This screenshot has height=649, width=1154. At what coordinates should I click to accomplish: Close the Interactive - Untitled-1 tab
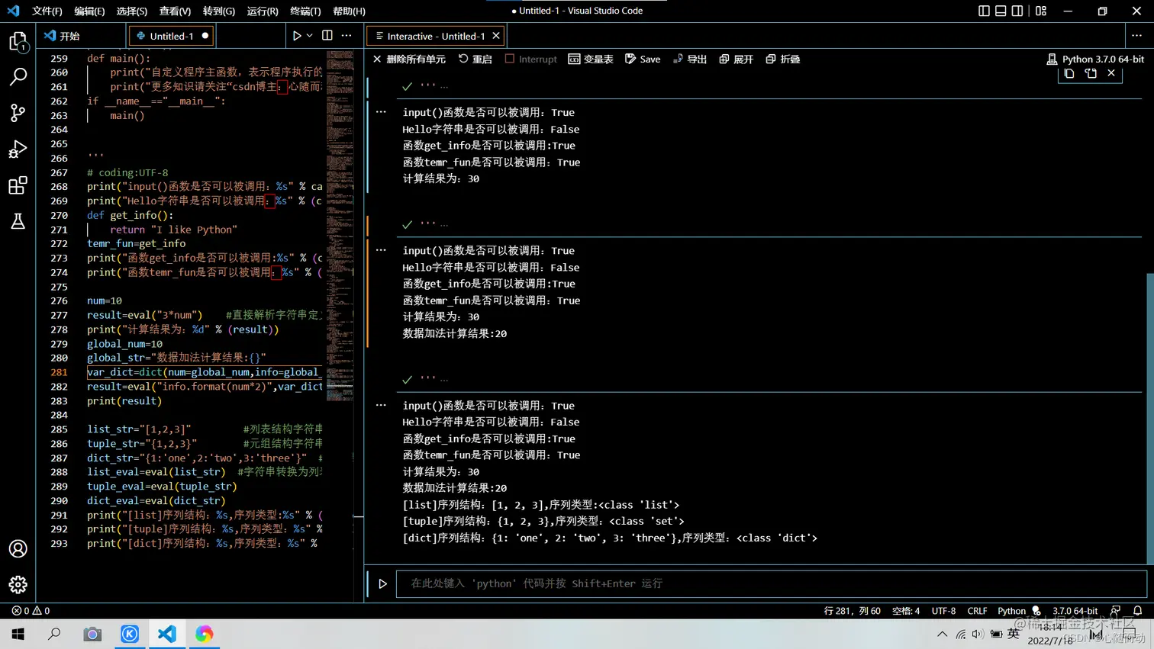pos(496,36)
